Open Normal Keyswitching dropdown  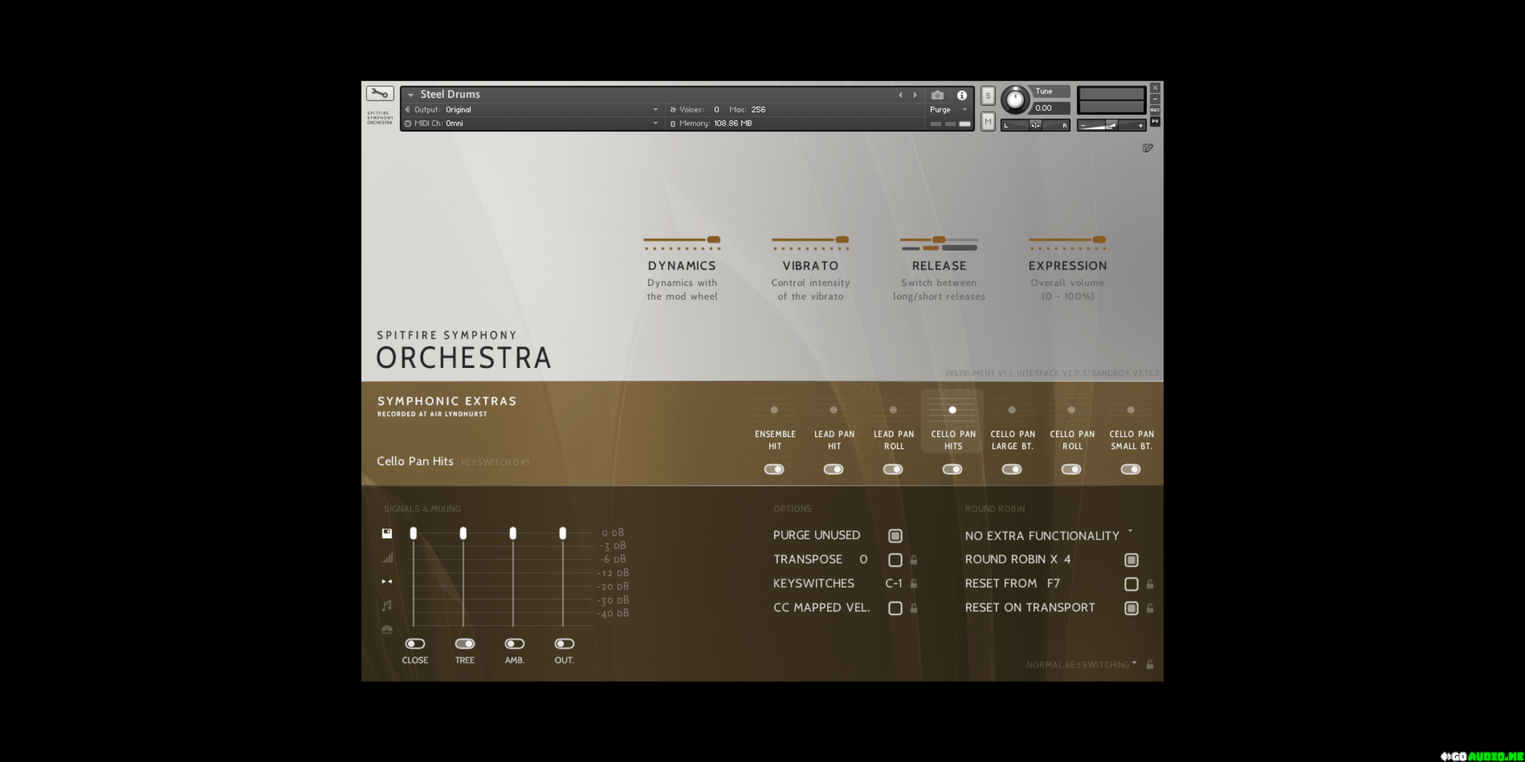(1081, 665)
